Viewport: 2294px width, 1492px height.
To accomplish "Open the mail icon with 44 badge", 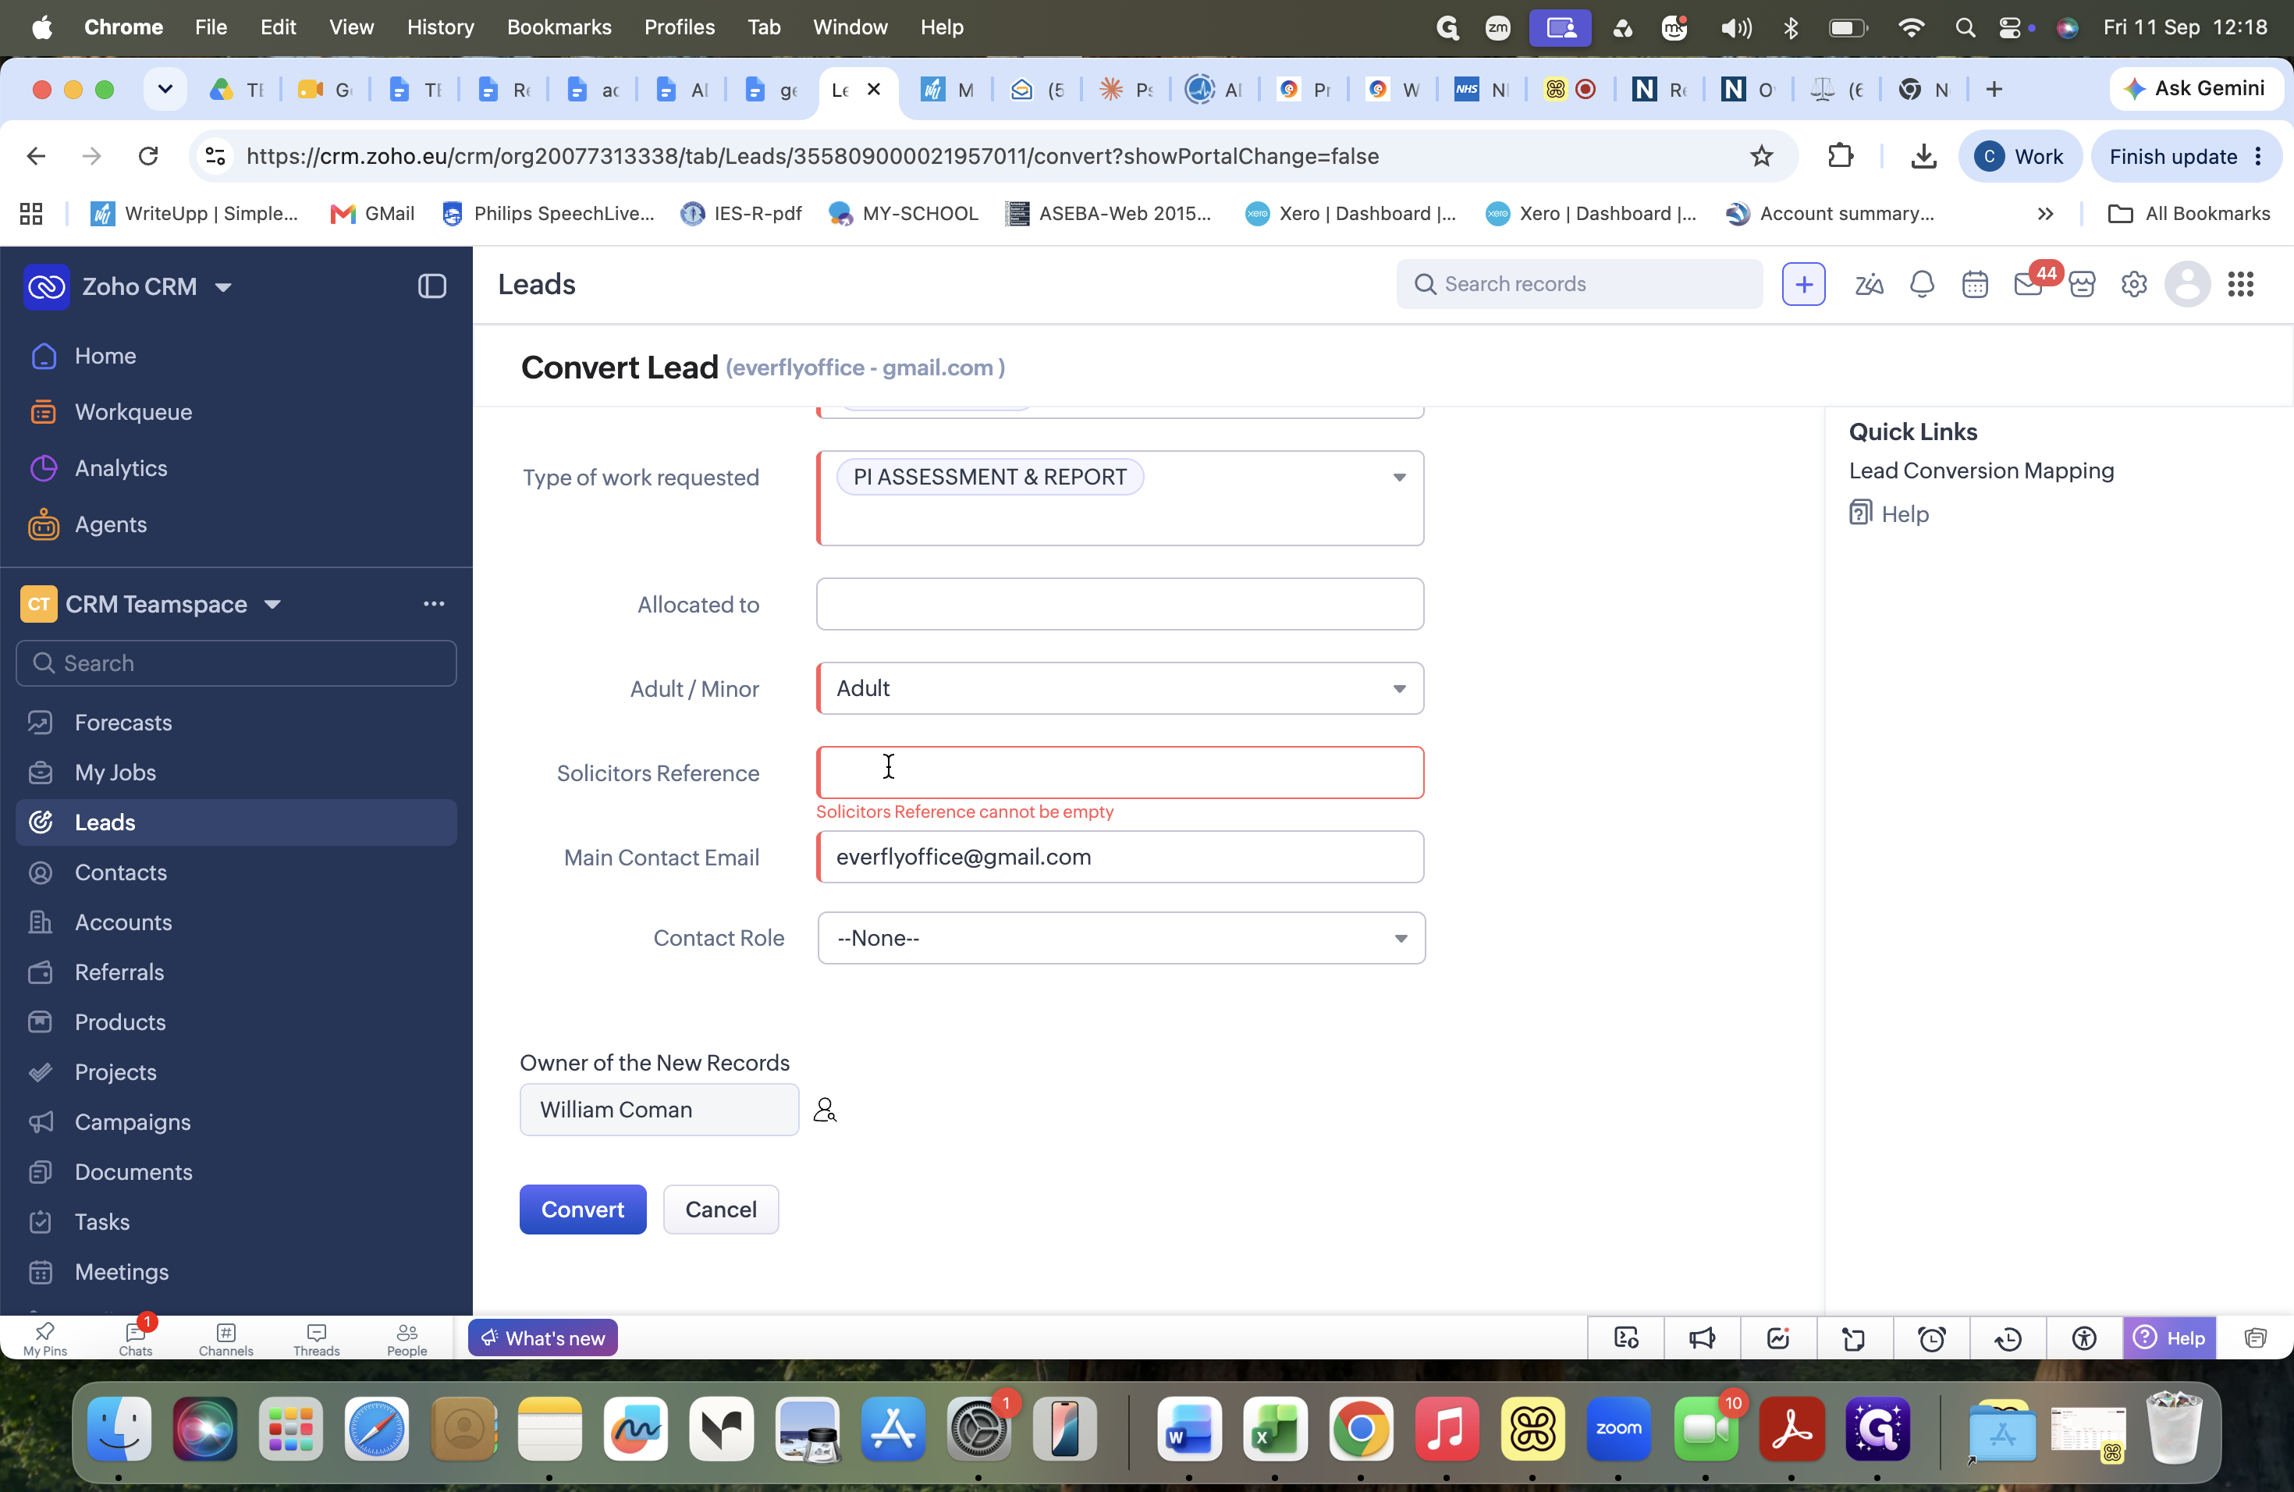I will (2028, 284).
